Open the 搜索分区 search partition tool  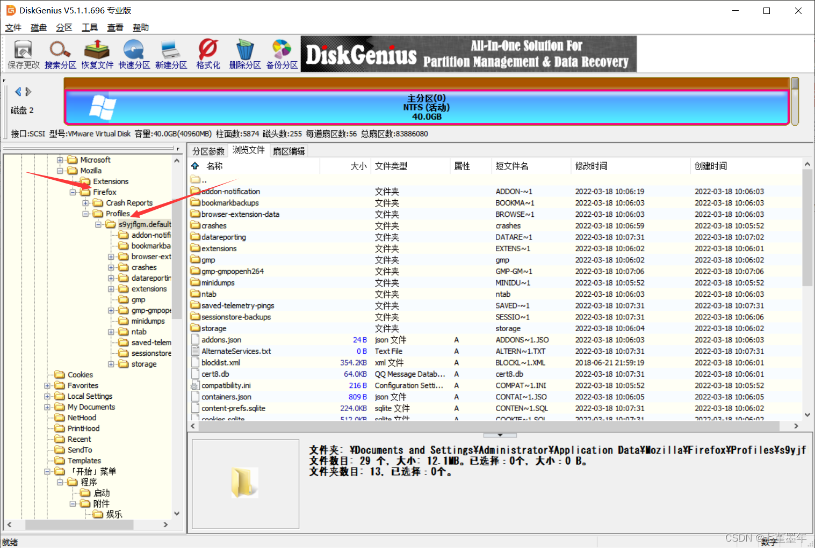pos(60,54)
